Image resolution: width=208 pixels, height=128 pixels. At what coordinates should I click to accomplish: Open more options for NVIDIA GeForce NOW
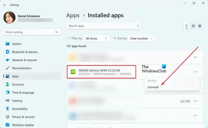tap(196, 72)
